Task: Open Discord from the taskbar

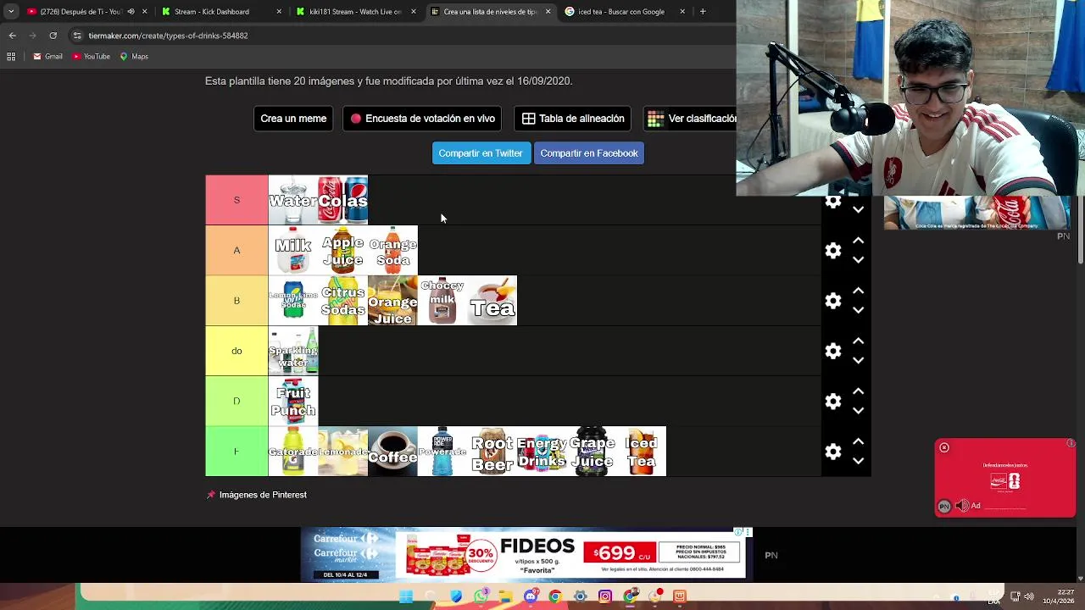Action: [531, 596]
